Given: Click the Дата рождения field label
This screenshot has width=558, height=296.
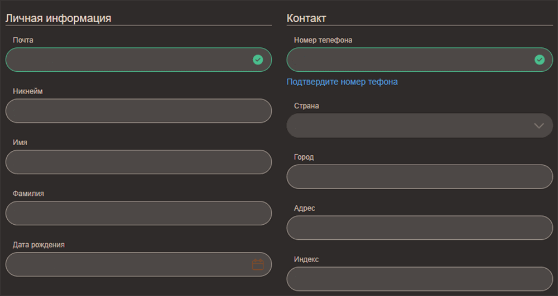Looking at the screenshot, I should (39, 245).
